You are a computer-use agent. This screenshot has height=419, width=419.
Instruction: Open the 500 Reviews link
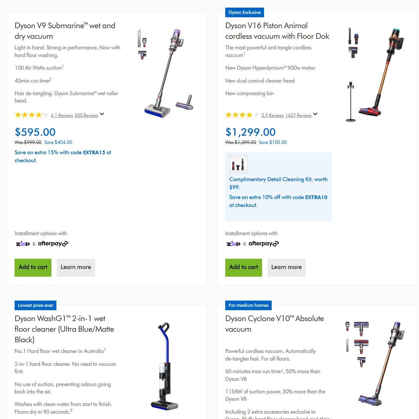tap(86, 115)
